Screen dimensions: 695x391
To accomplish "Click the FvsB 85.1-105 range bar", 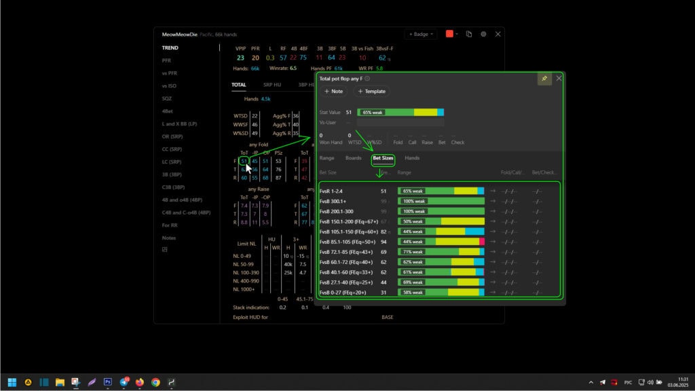I will [x=441, y=242].
